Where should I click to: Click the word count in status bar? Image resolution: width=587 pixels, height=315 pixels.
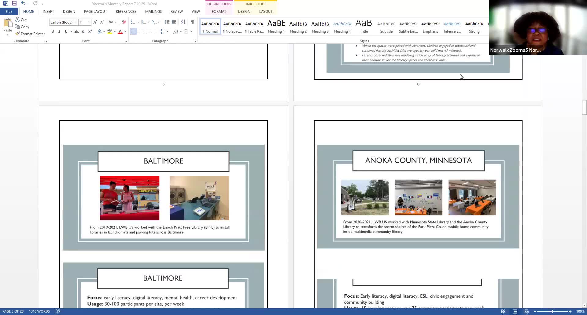pyautogui.click(x=39, y=311)
